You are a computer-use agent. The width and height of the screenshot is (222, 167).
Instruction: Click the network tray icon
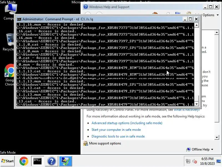click(188, 161)
